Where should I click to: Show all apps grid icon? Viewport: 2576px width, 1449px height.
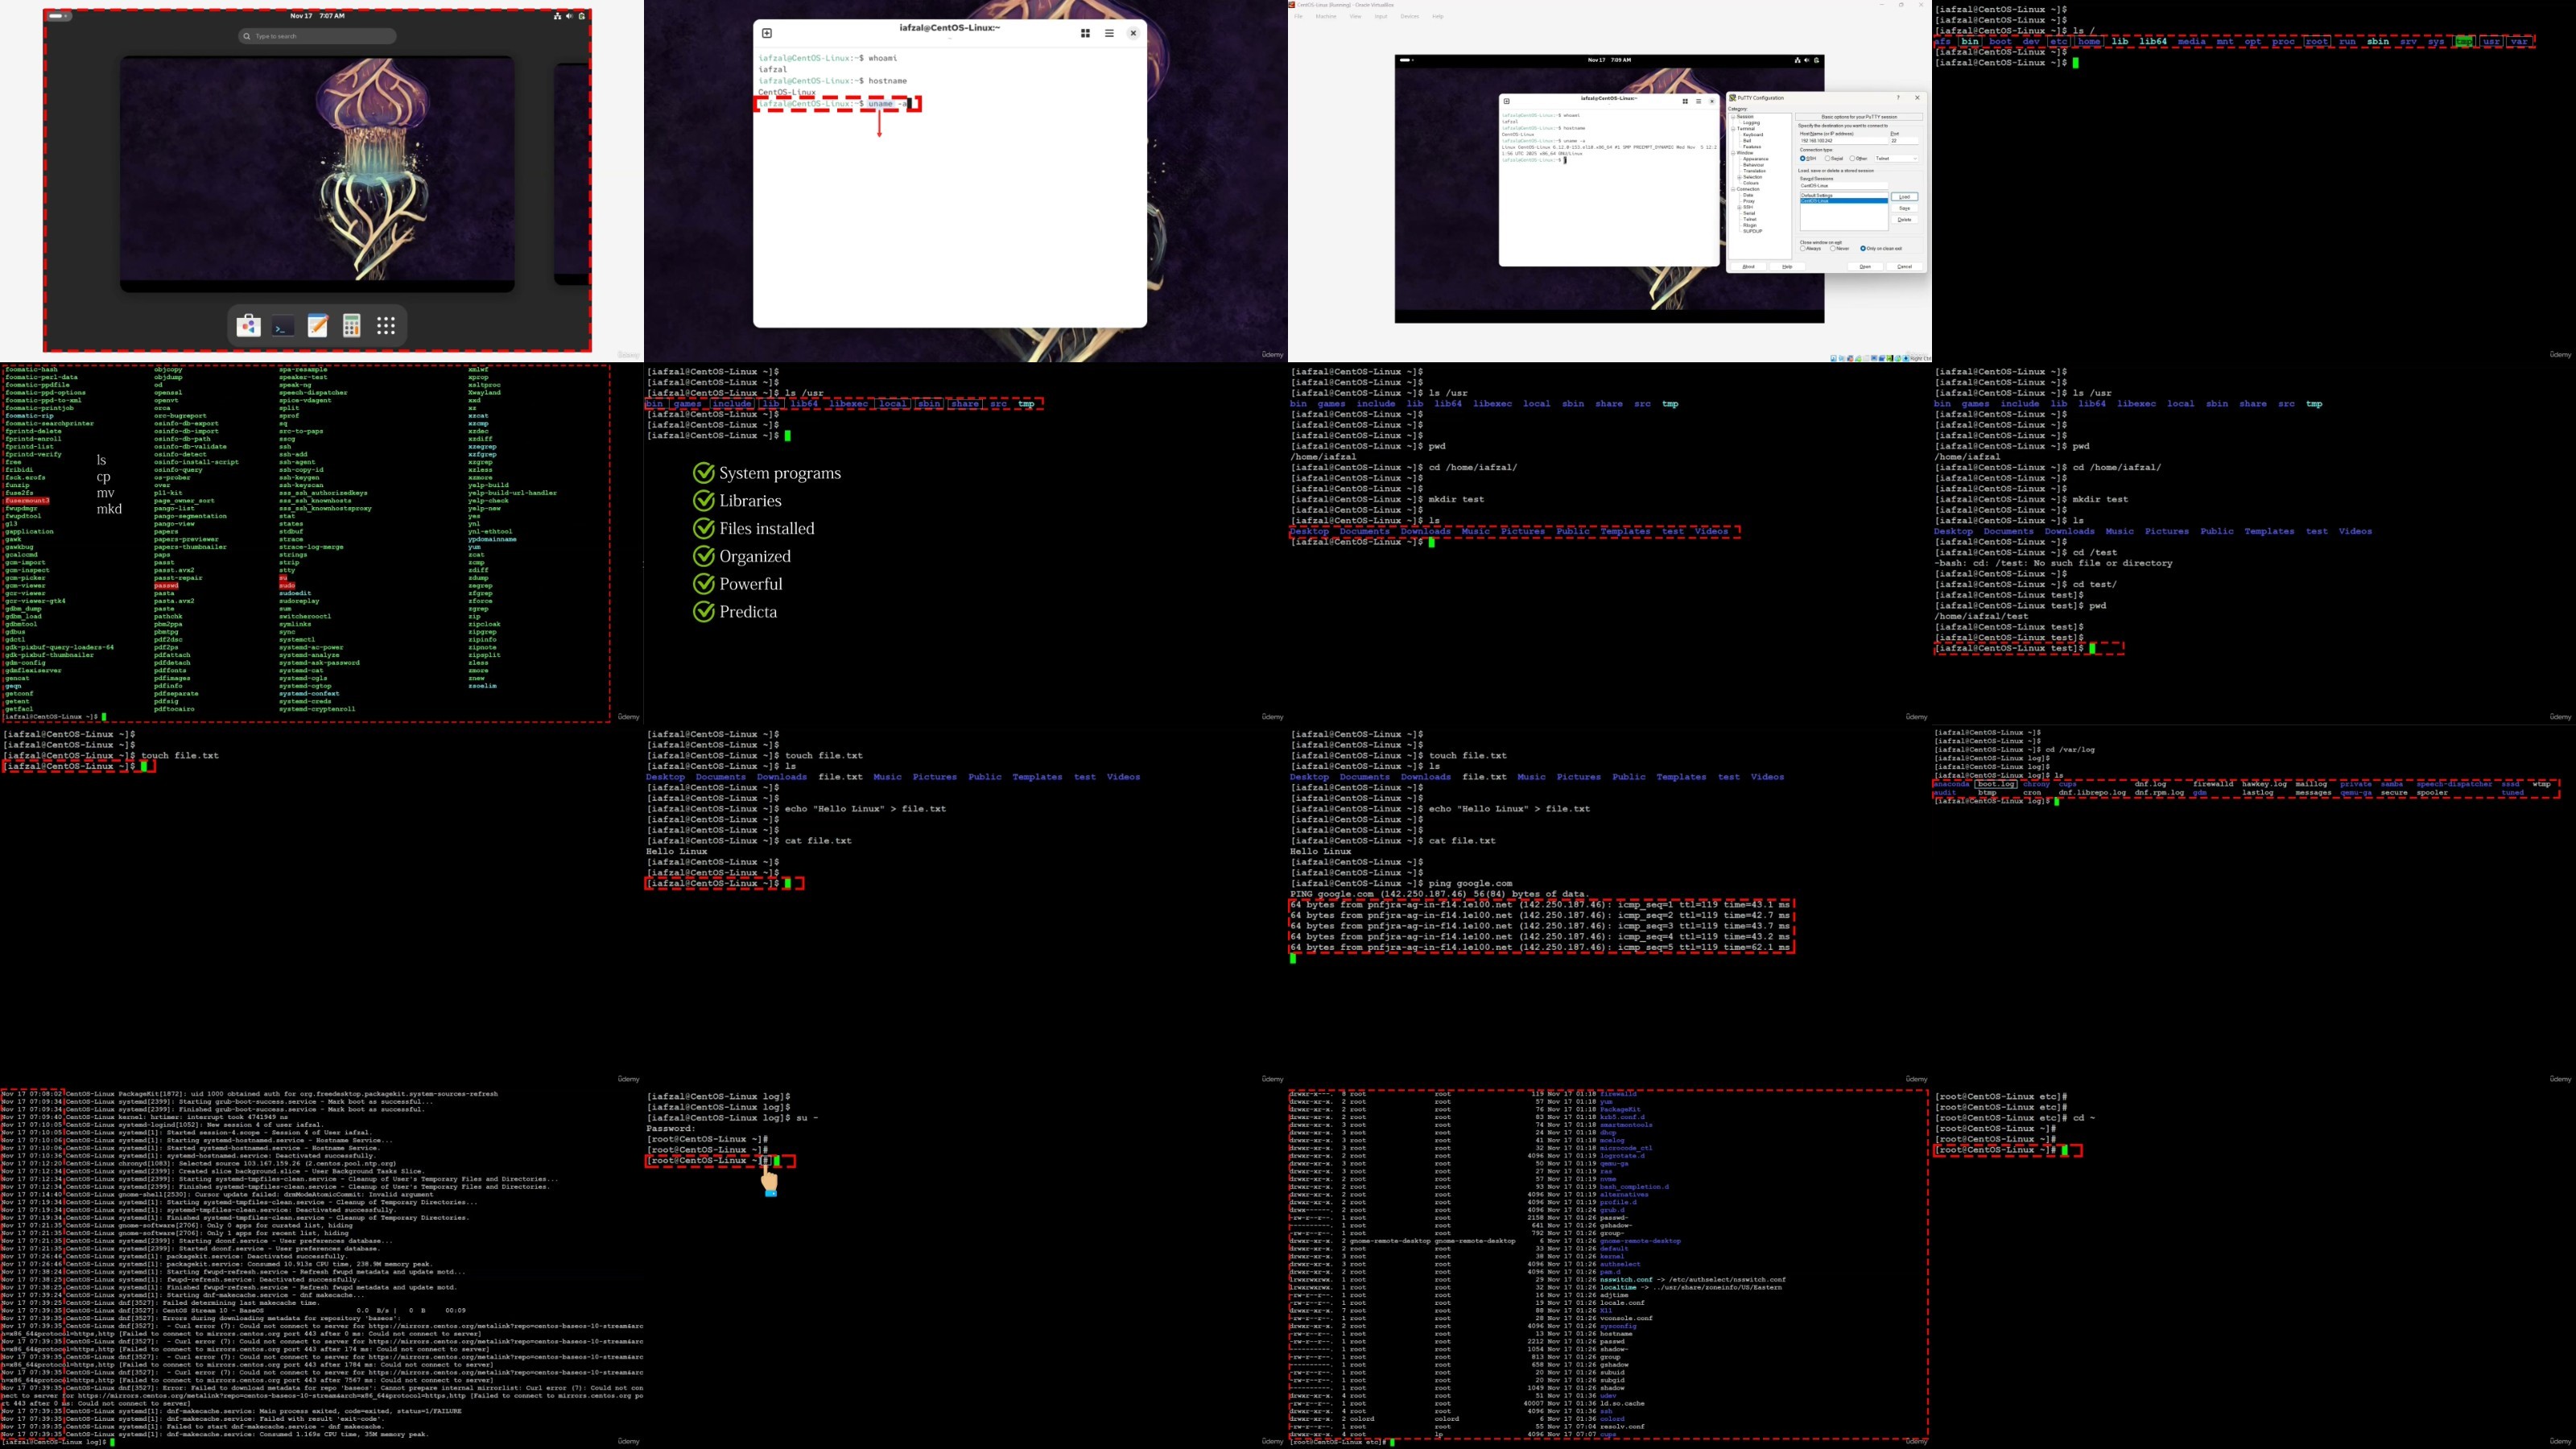[x=386, y=325]
